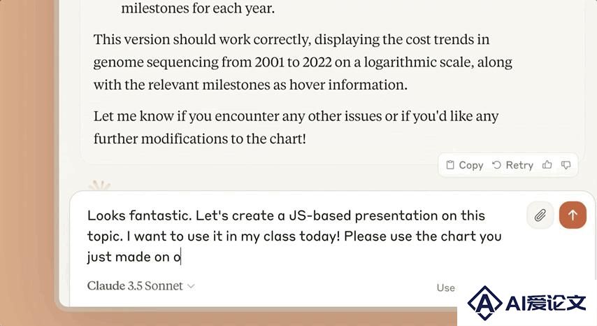Send the message with the orange arrow
The width and height of the screenshot is (597, 326).
click(573, 215)
